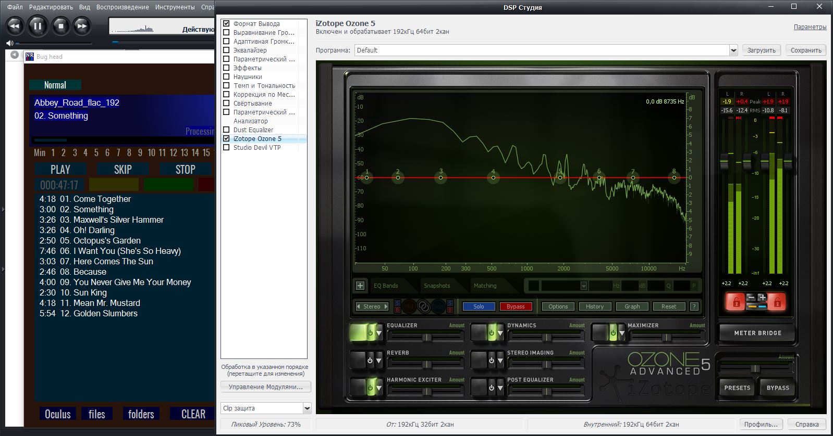Switch to the Snapshots tab
The height and width of the screenshot is (436, 833).
coord(437,286)
